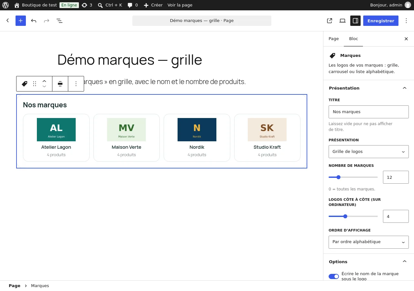
Task: Switch to the Bloc tab in sidebar
Action: click(354, 39)
